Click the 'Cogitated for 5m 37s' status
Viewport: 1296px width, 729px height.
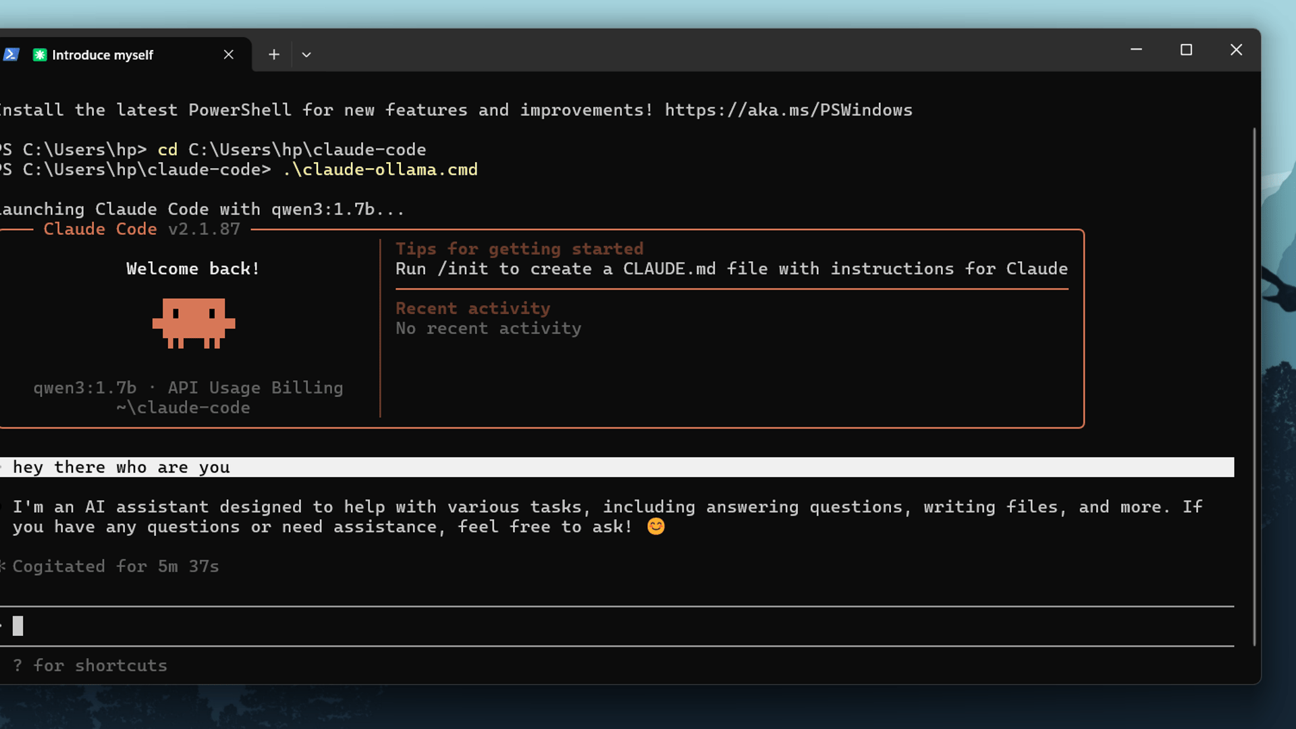coord(115,566)
